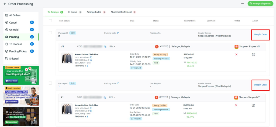Open the three-dot more options menu
The width and height of the screenshot is (276, 127).
242,4
